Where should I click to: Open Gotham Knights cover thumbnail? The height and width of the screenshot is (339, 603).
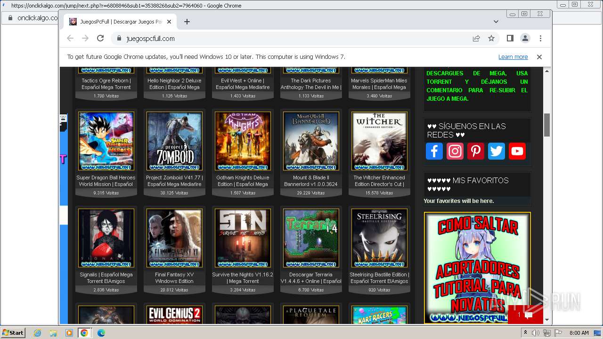[x=243, y=141]
